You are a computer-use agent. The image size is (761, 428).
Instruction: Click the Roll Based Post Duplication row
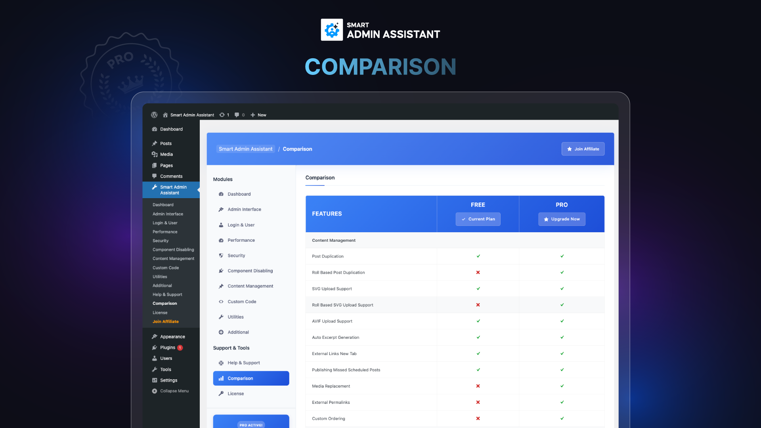(338, 273)
